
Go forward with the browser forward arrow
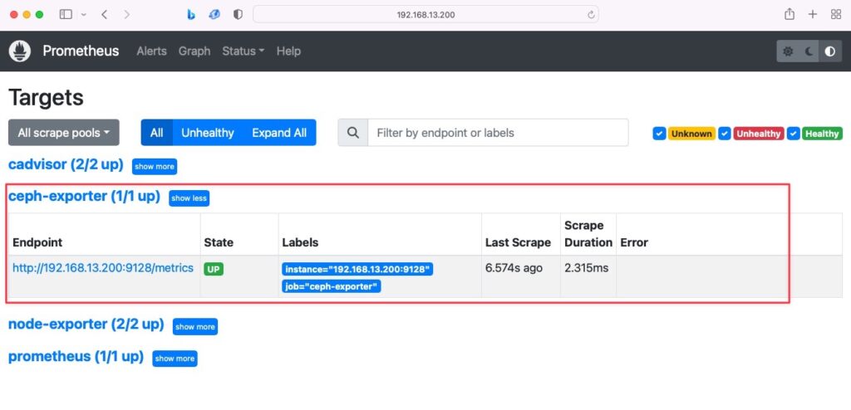[126, 15]
